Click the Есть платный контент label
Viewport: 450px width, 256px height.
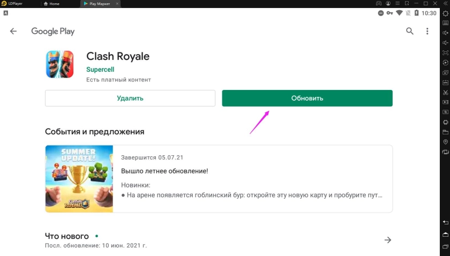[x=118, y=80]
